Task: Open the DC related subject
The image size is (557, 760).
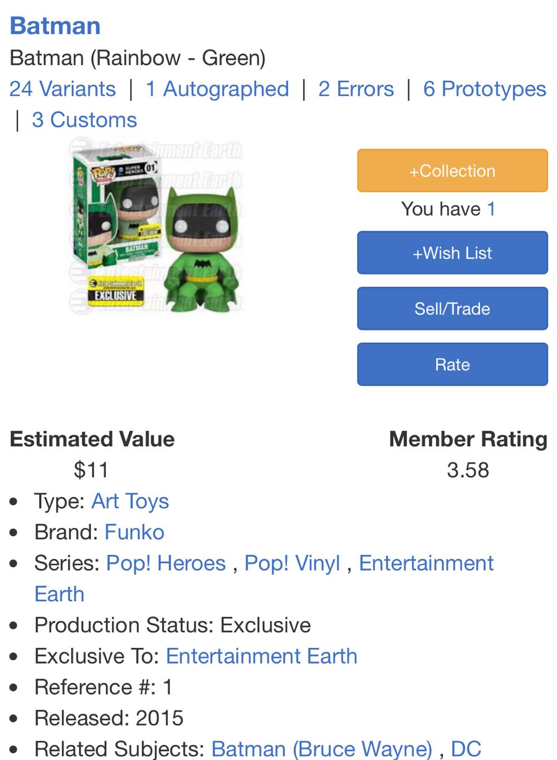Action: (471, 748)
